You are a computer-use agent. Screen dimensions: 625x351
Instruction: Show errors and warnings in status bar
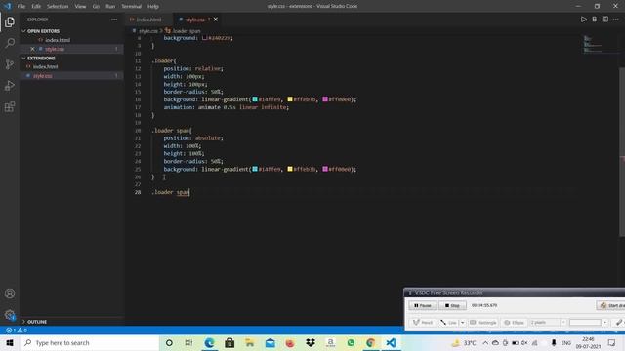pos(17,331)
